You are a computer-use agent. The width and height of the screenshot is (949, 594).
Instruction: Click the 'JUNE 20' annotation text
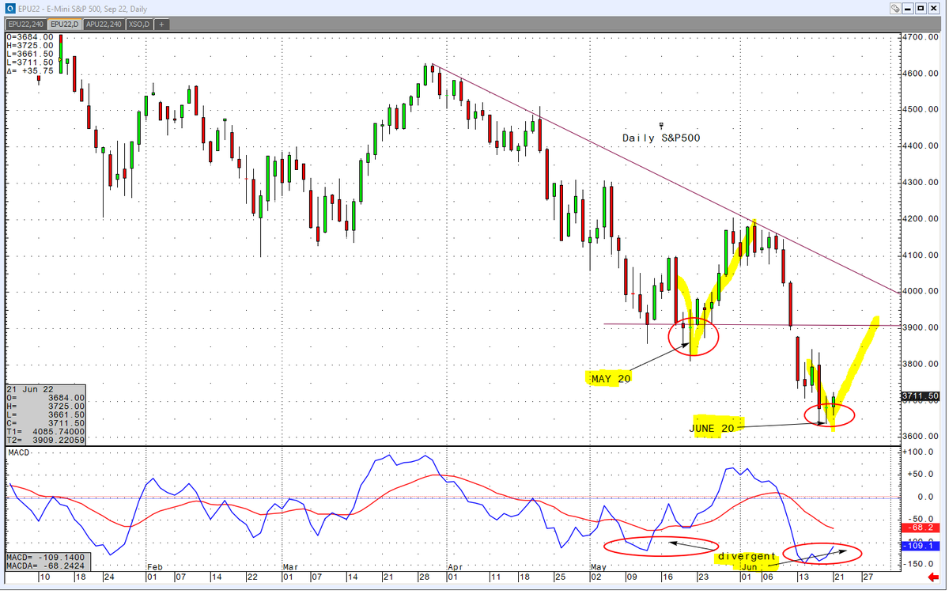[712, 428]
